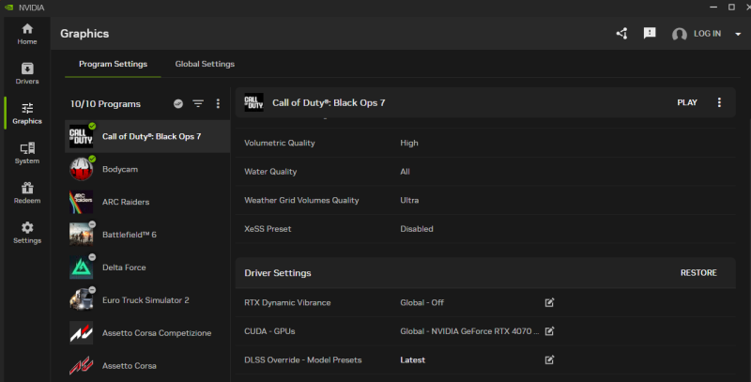This screenshot has height=382, width=751.
Task: Click the share icon in header
Action: tap(621, 34)
